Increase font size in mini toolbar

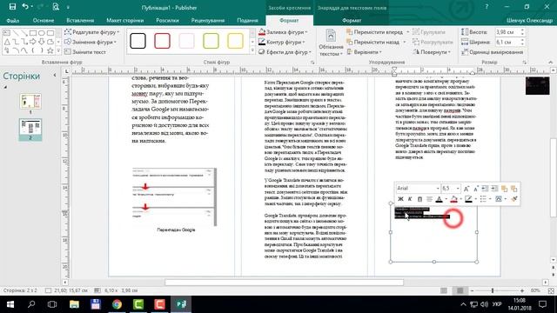tap(466, 189)
